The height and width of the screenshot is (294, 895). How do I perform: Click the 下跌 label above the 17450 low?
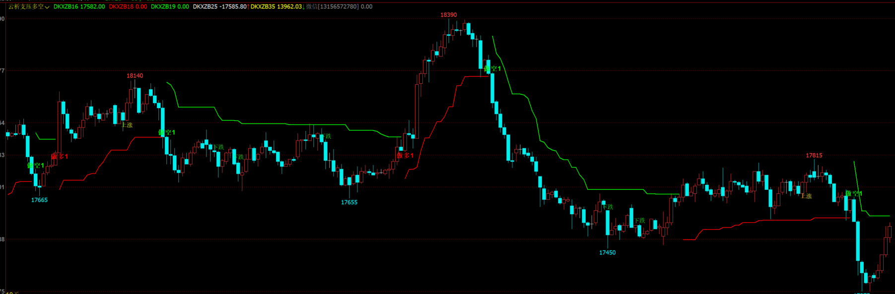pyautogui.click(x=608, y=207)
